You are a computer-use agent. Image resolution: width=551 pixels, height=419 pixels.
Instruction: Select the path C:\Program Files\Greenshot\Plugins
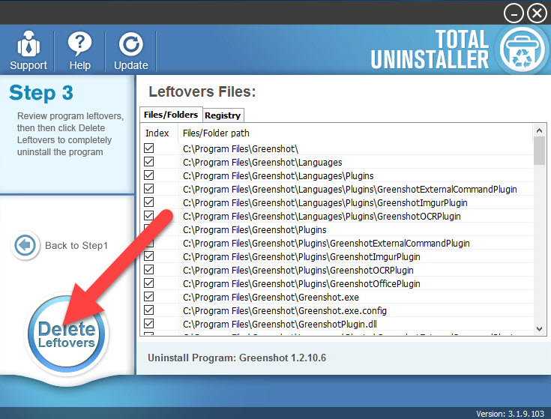(254, 229)
